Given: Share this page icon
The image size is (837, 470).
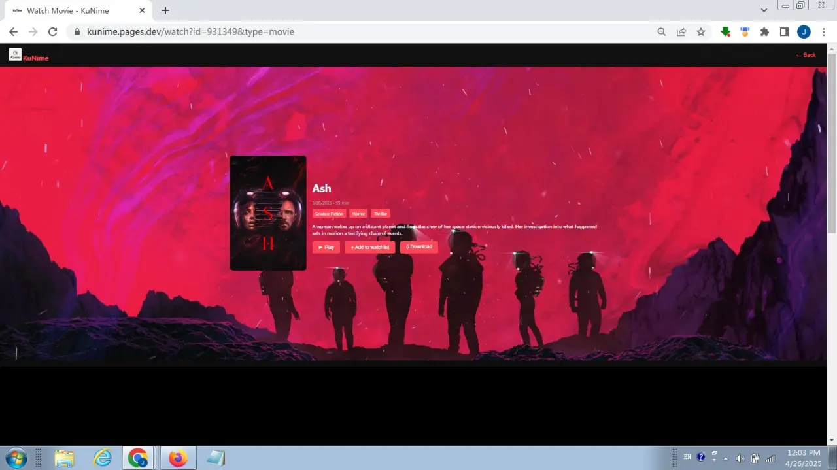Looking at the screenshot, I should click(681, 31).
